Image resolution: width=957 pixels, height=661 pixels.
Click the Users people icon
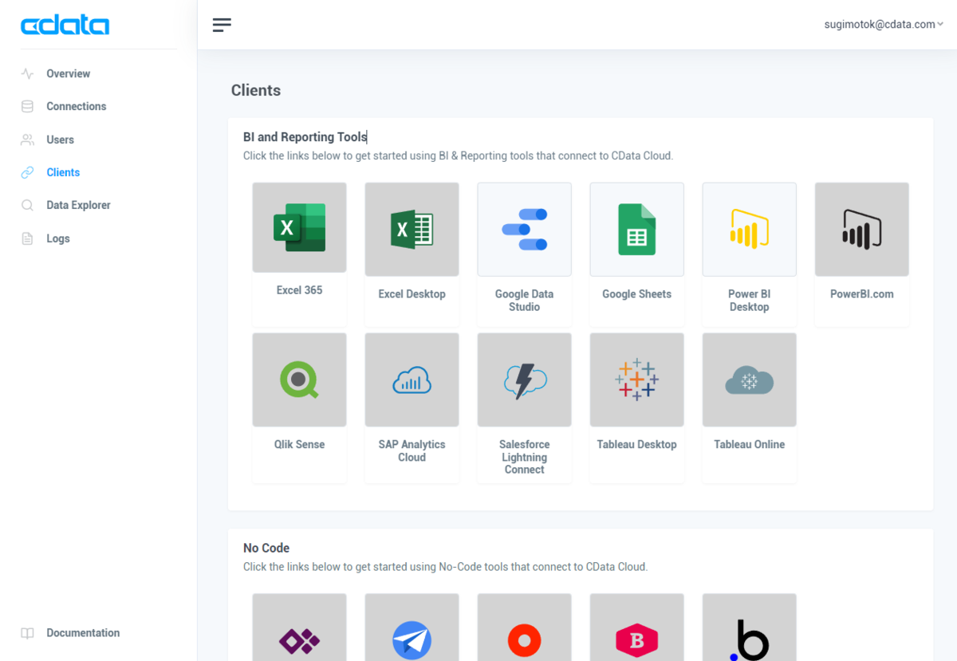pyautogui.click(x=27, y=140)
